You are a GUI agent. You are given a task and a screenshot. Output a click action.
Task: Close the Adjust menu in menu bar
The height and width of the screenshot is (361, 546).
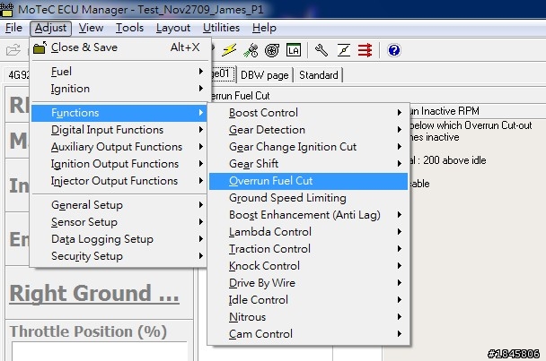click(x=50, y=28)
